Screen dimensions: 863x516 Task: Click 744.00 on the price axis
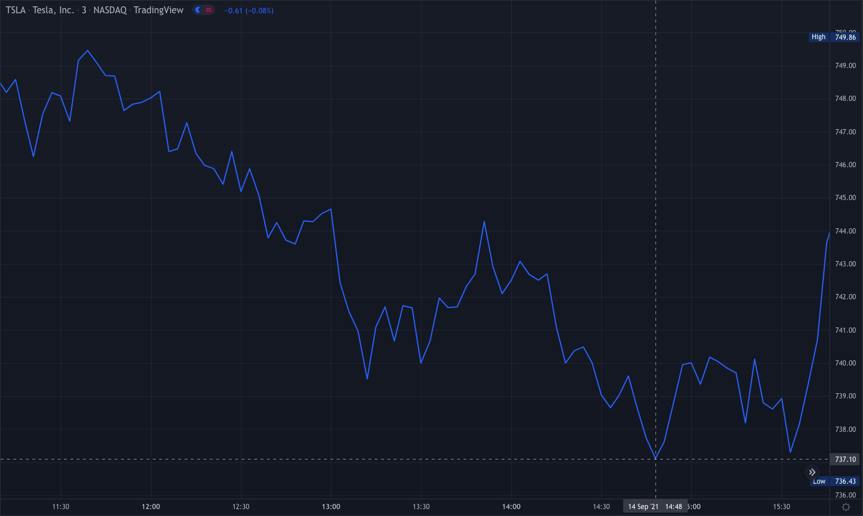tap(846, 231)
